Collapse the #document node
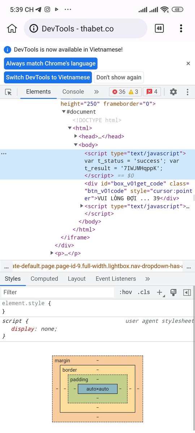The image size is (195, 433). [x=64, y=112]
